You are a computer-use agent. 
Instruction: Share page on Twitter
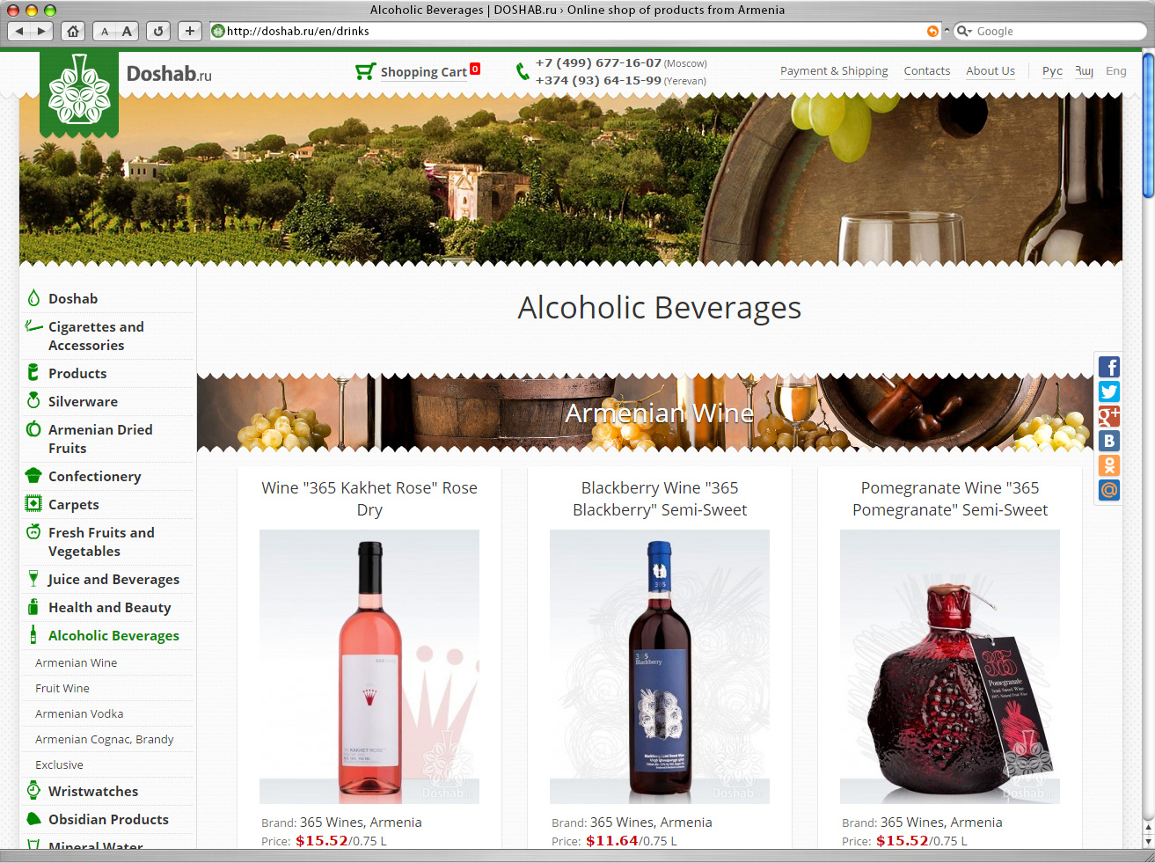pos(1109,391)
